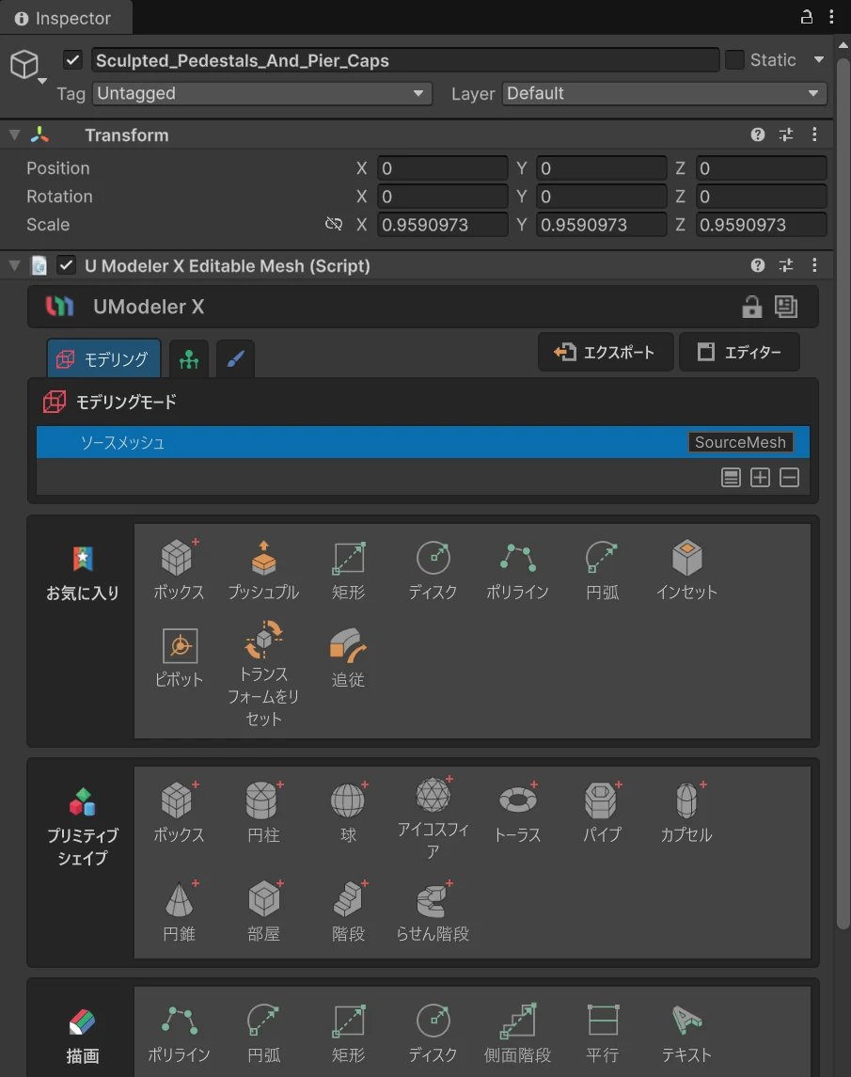Open the Tag dropdown showing Untagged
The image size is (851, 1077).
pos(262,93)
